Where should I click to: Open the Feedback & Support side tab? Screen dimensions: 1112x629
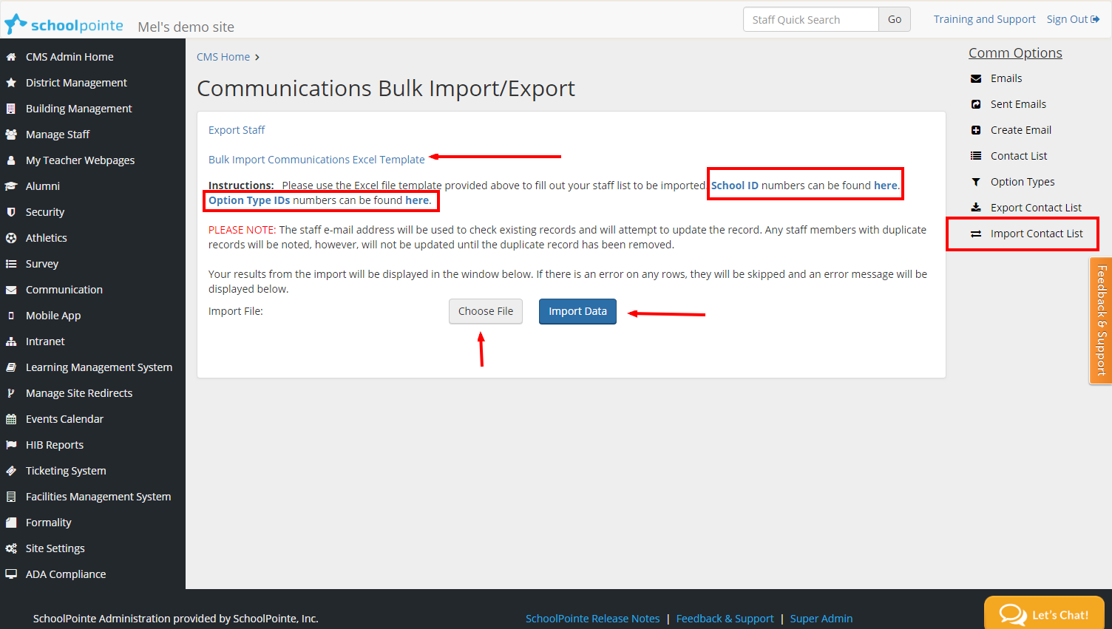(1101, 320)
